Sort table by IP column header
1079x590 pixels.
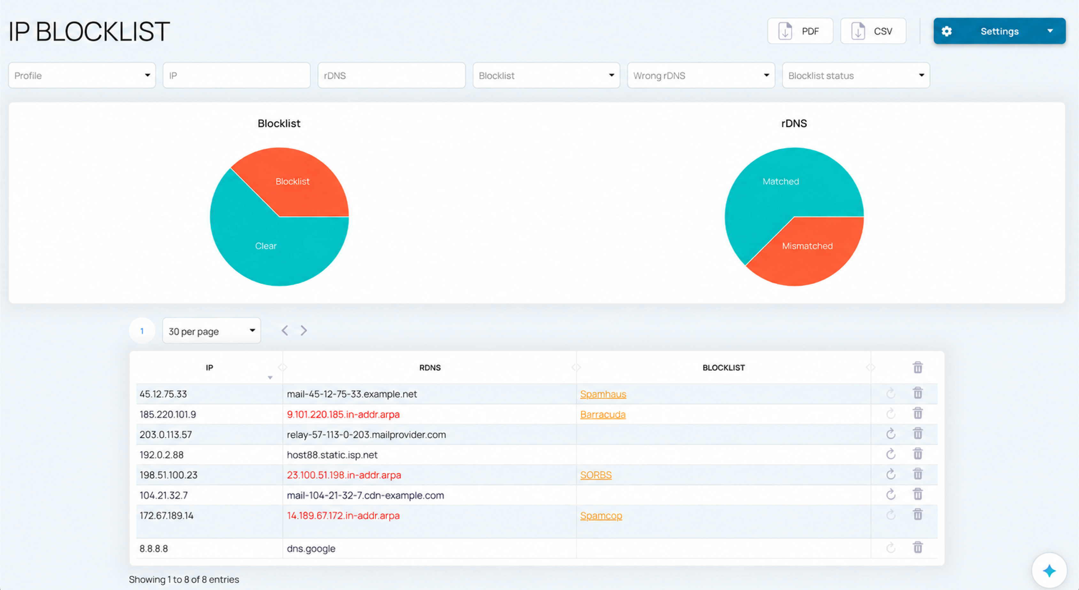click(x=209, y=368)
